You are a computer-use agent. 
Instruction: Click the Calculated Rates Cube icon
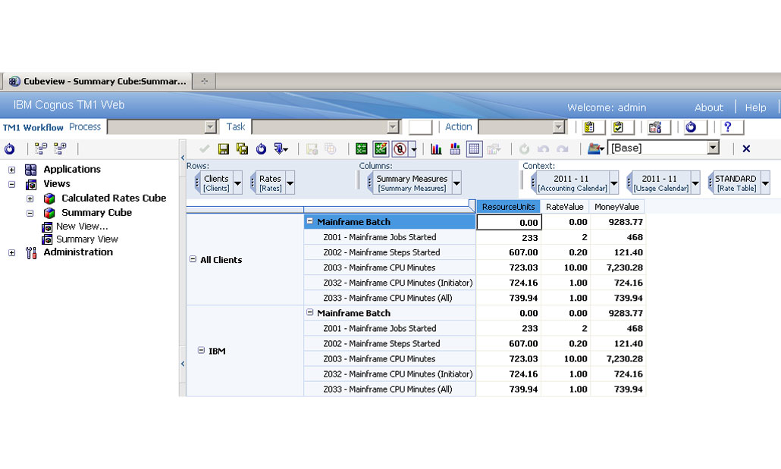[49, 199]
